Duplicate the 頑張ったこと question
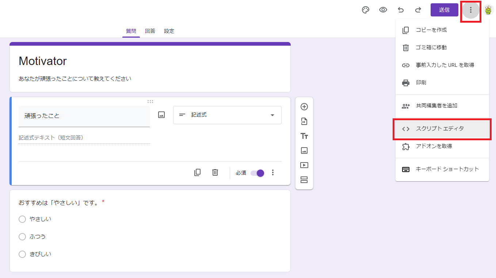This screenshot has width=496, height=278. (x=198, y=172)
